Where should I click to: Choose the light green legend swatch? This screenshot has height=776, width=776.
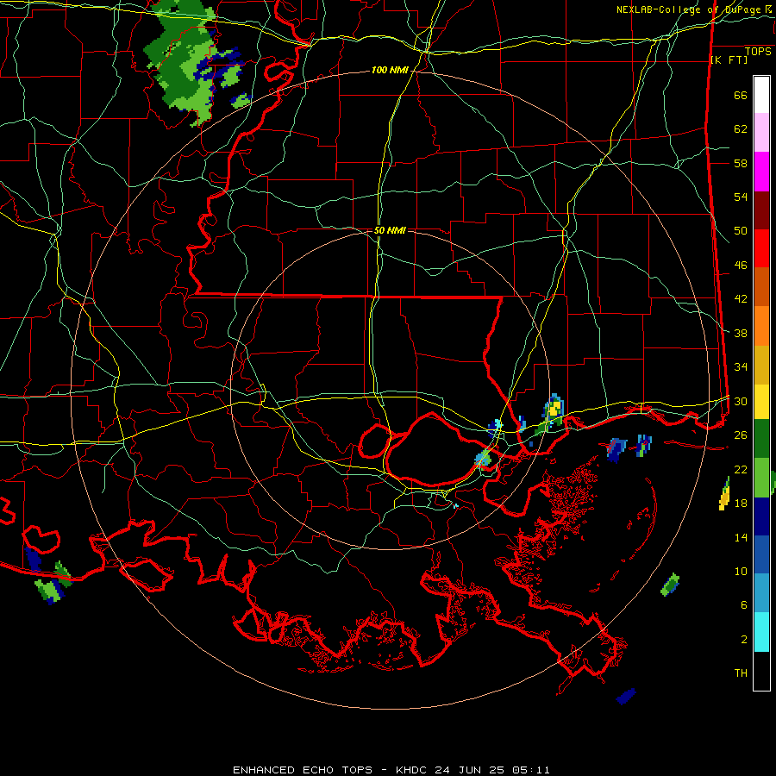[x=761, y=478]
